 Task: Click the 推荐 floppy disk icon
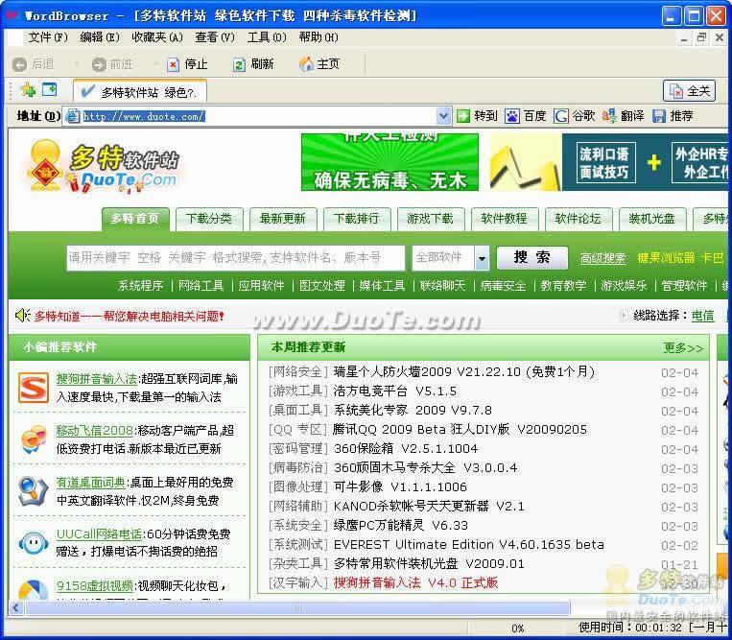pos(659,116)
